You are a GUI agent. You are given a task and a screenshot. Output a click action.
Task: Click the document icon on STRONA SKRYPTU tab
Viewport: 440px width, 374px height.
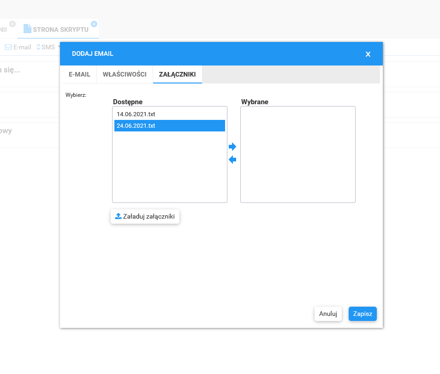click(x=27, y=29)
